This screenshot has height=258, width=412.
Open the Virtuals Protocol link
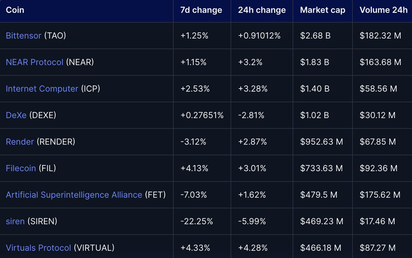coord(38,247)
